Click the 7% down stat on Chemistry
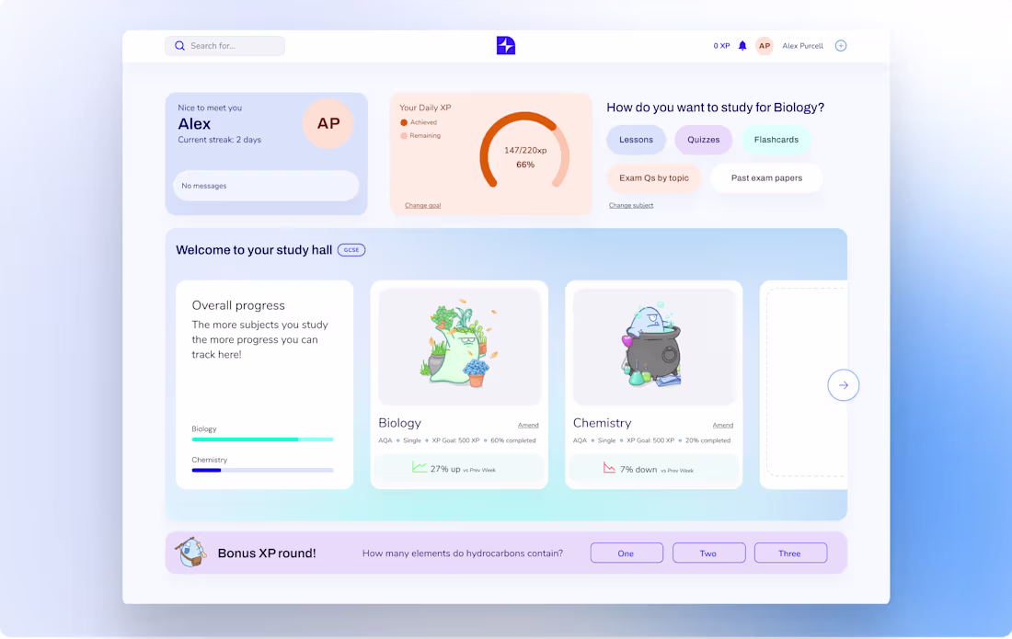 coord(654,469)
